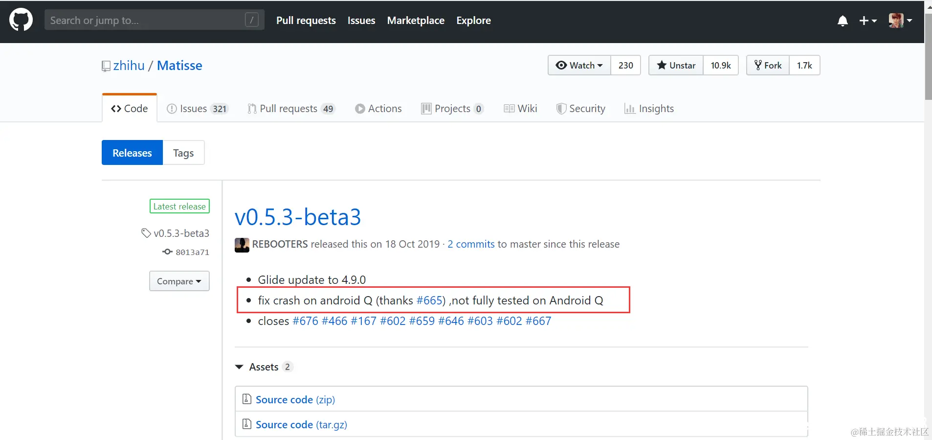Open the zhihu owner link

coord(129,66)
